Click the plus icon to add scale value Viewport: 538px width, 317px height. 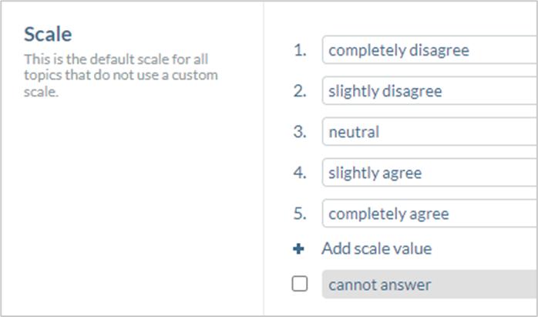coord(298,248)
